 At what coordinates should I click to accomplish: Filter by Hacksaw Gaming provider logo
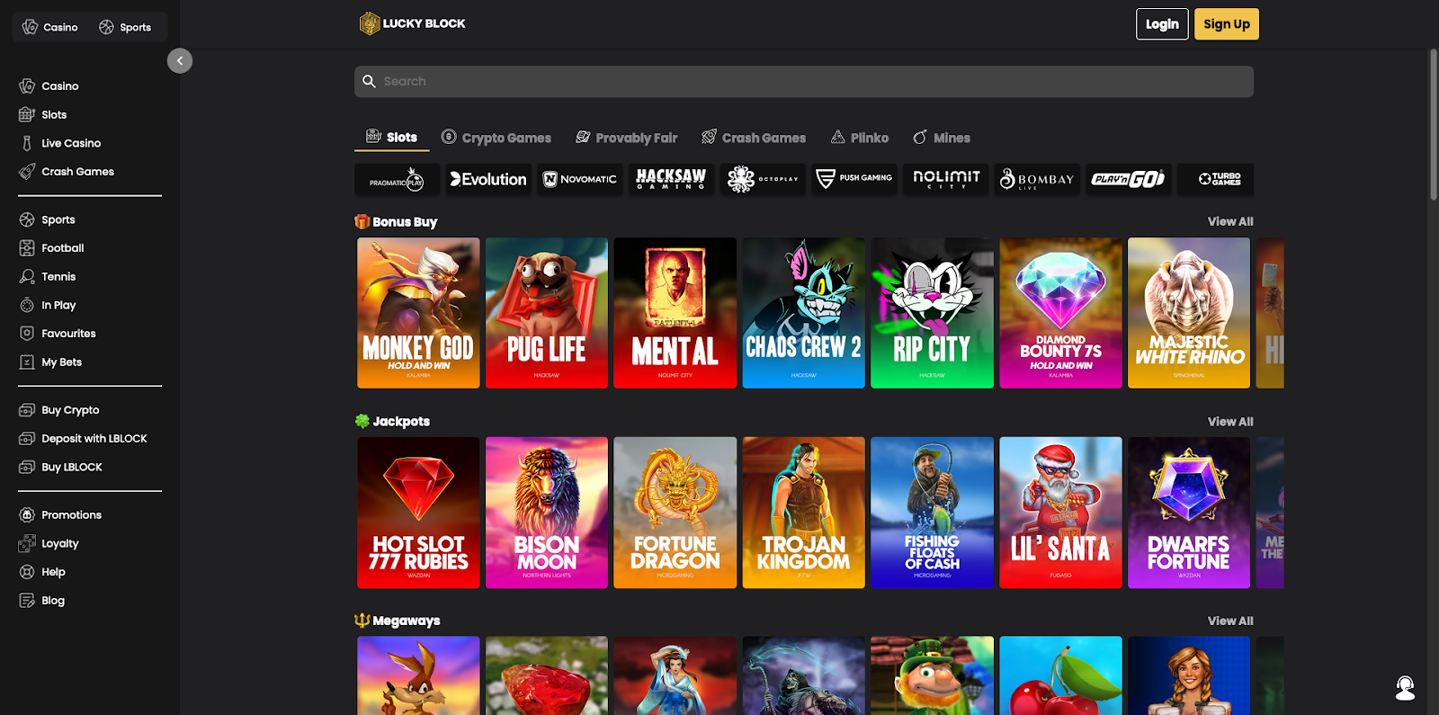click(x=671, y=179)
